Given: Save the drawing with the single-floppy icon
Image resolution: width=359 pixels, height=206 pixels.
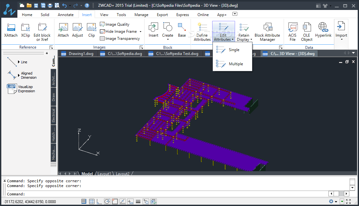Looking at the screenshot, I should tap(36, 5).
